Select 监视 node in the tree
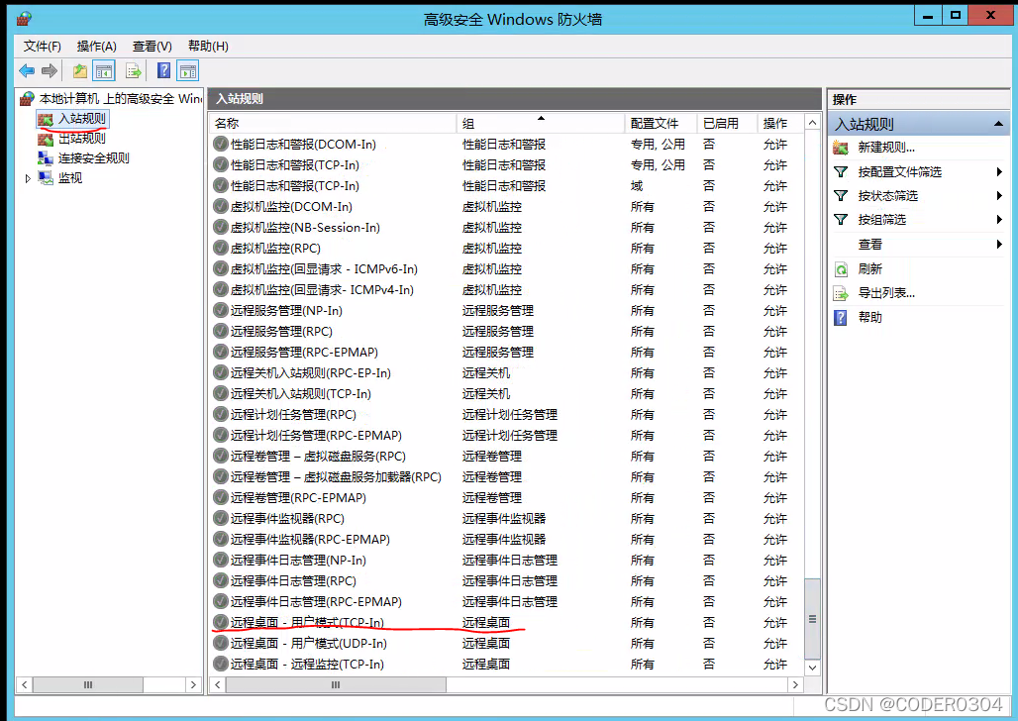The height and width of the screenshot is (721, 1018). pyautogui.click(x=70, y=178)
